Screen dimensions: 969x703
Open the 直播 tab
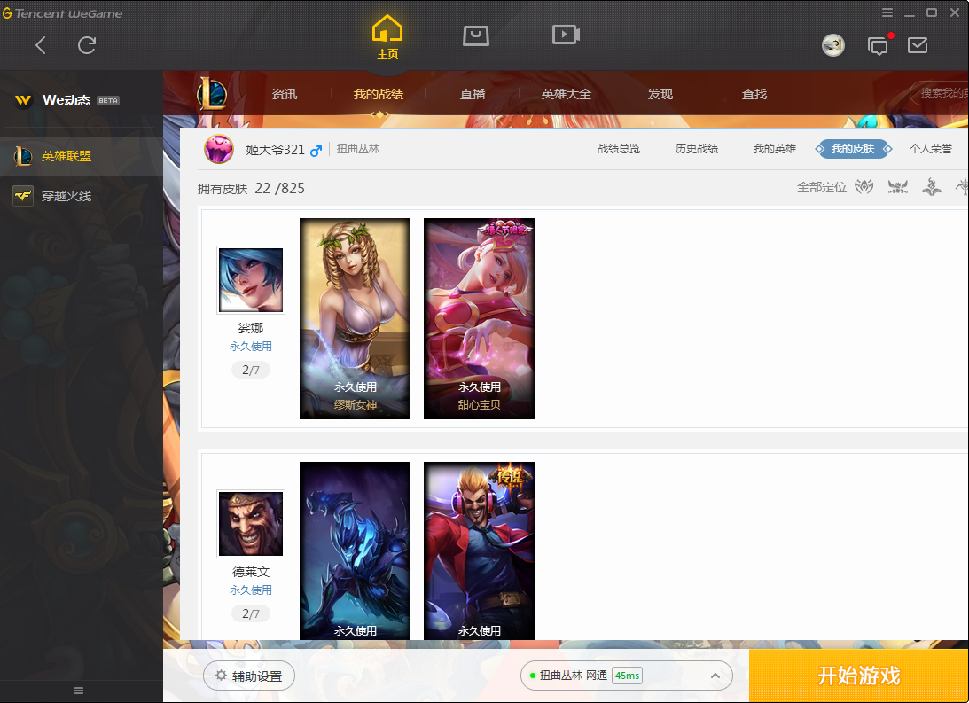coord(473,94)
